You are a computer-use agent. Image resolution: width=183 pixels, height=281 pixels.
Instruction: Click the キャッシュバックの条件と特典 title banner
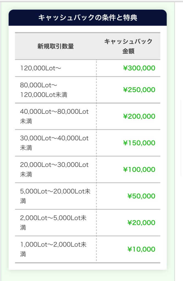(x=88, y=18)
